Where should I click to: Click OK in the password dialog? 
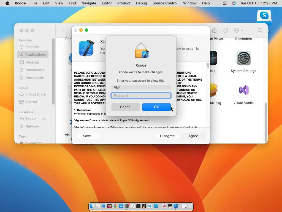pos(156,107)
